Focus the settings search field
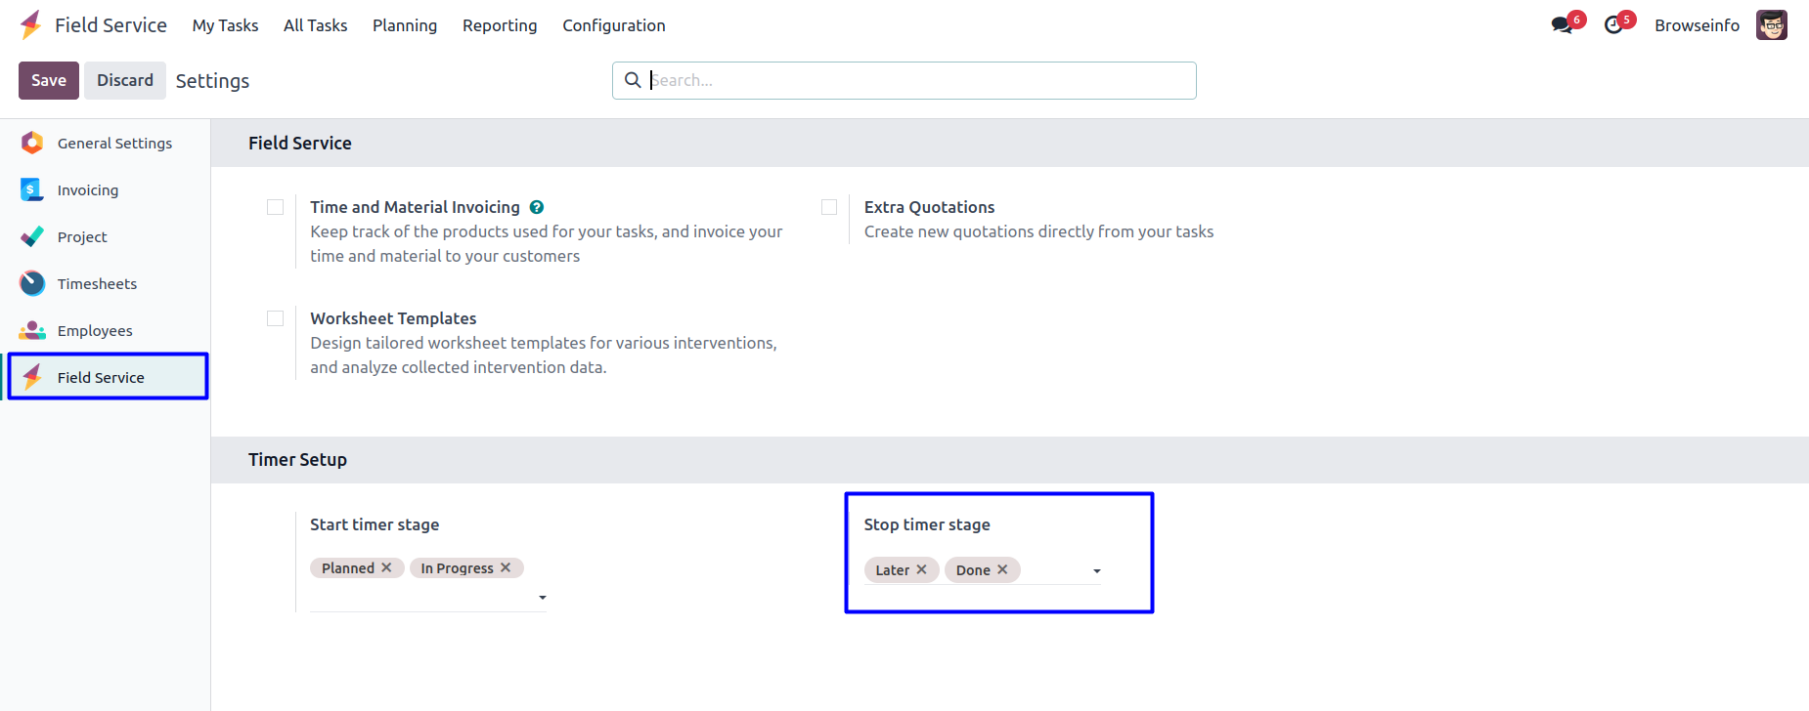 pos(919,80)
